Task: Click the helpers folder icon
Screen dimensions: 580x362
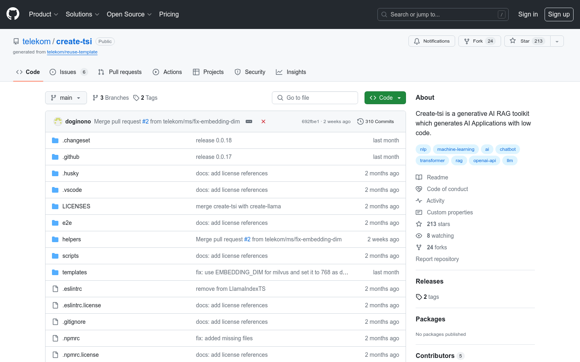Action: click(x=55, y=239)
